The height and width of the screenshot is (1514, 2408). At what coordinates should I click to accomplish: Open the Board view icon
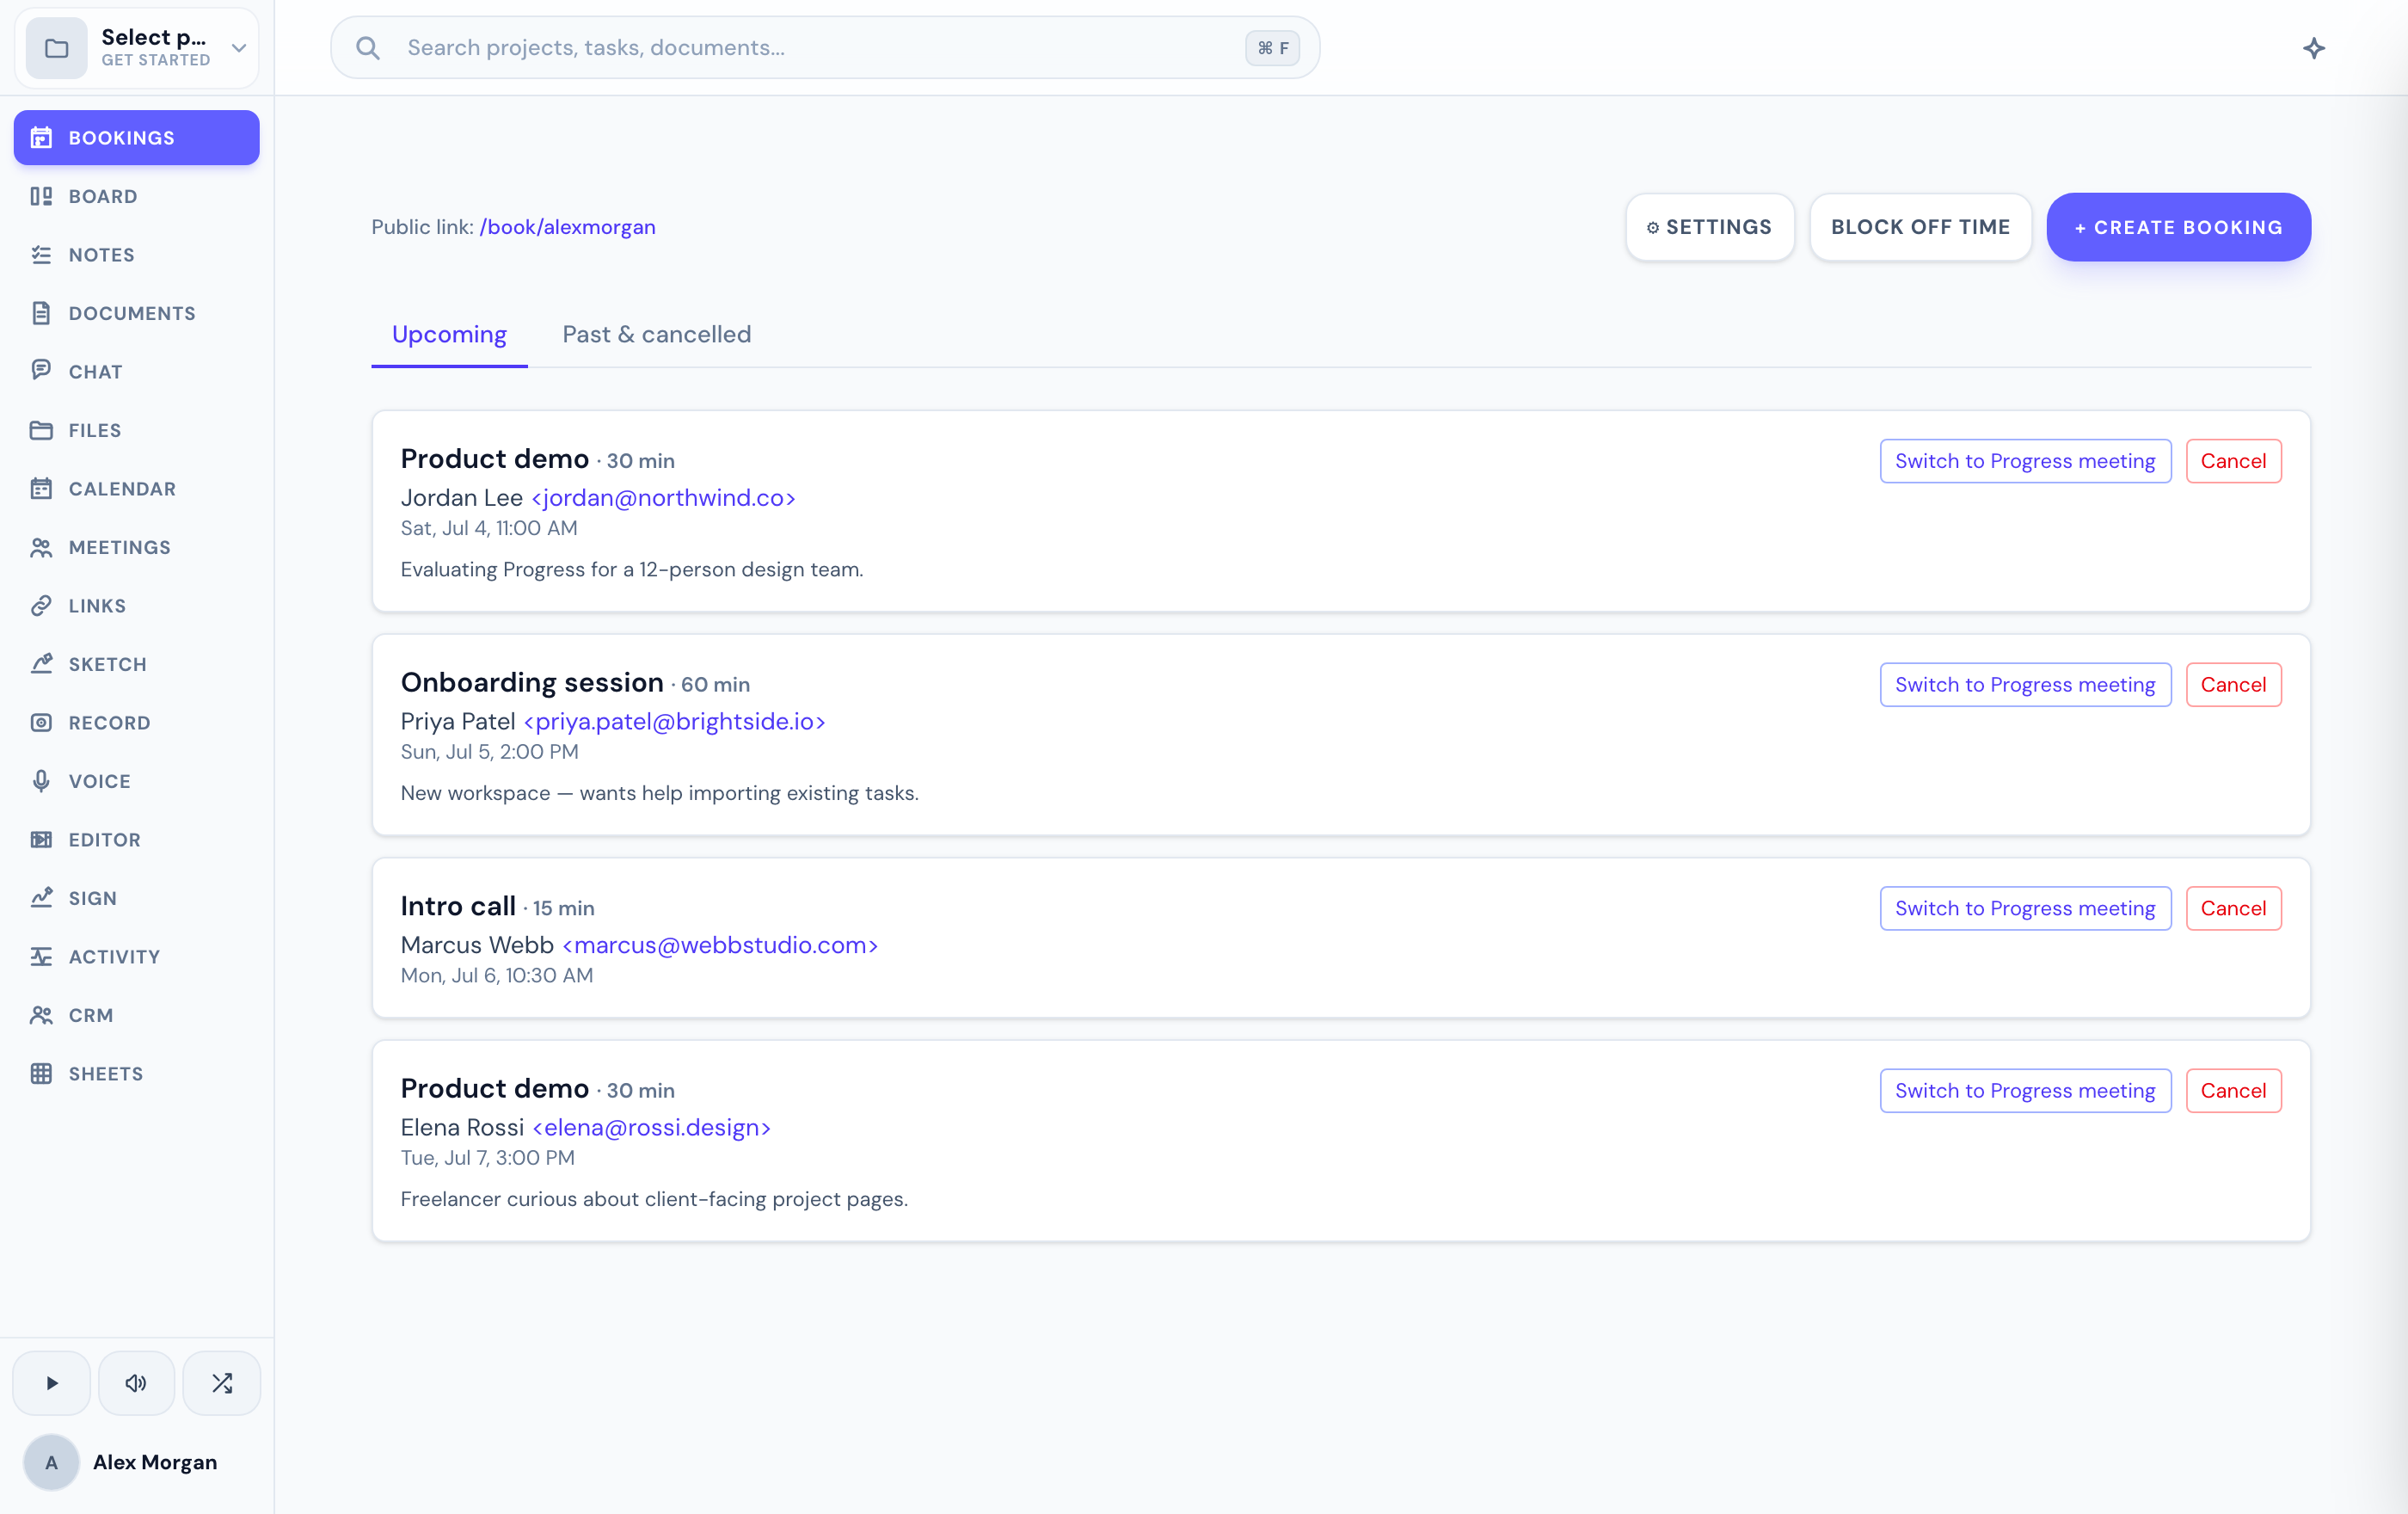pos(41,196)
